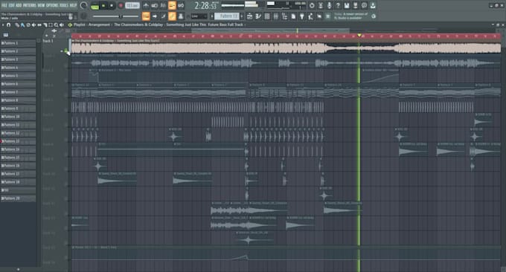Click the chat bubble news icon
Screen dimensions: 506x272
(364, 5)
